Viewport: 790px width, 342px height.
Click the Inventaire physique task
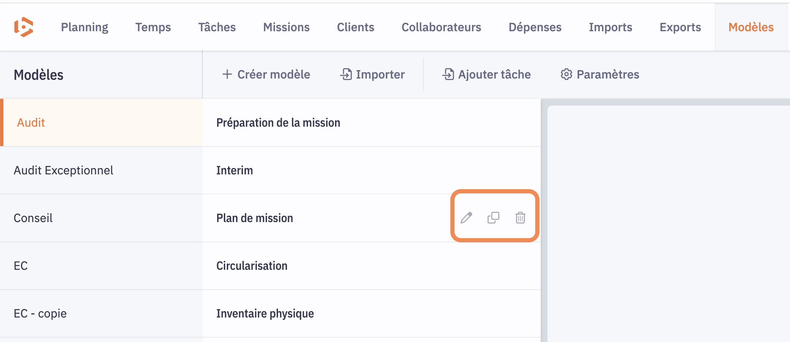(x=265, y=313)
